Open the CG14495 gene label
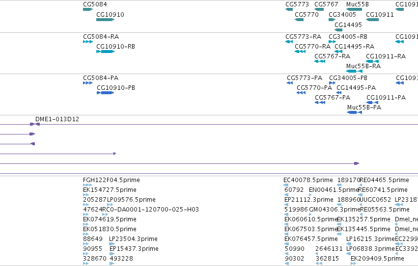Image resolution: width=418 pixels, height=266 pixels. pyautogui.click(x=348, y=25)
